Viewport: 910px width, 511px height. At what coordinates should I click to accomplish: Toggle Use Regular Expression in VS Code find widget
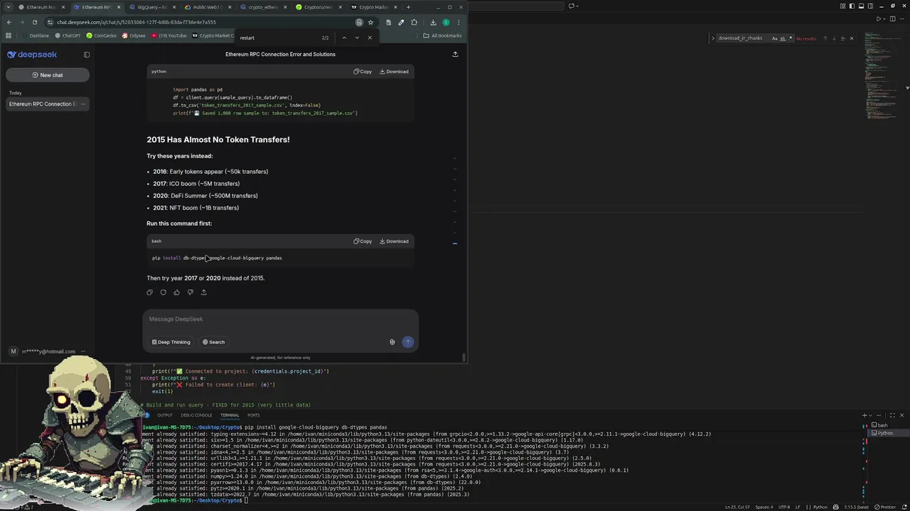[x=791, y=38]
